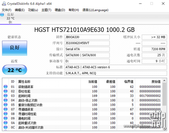
Task: Click the 属性名称 column header
Action: 49,81
